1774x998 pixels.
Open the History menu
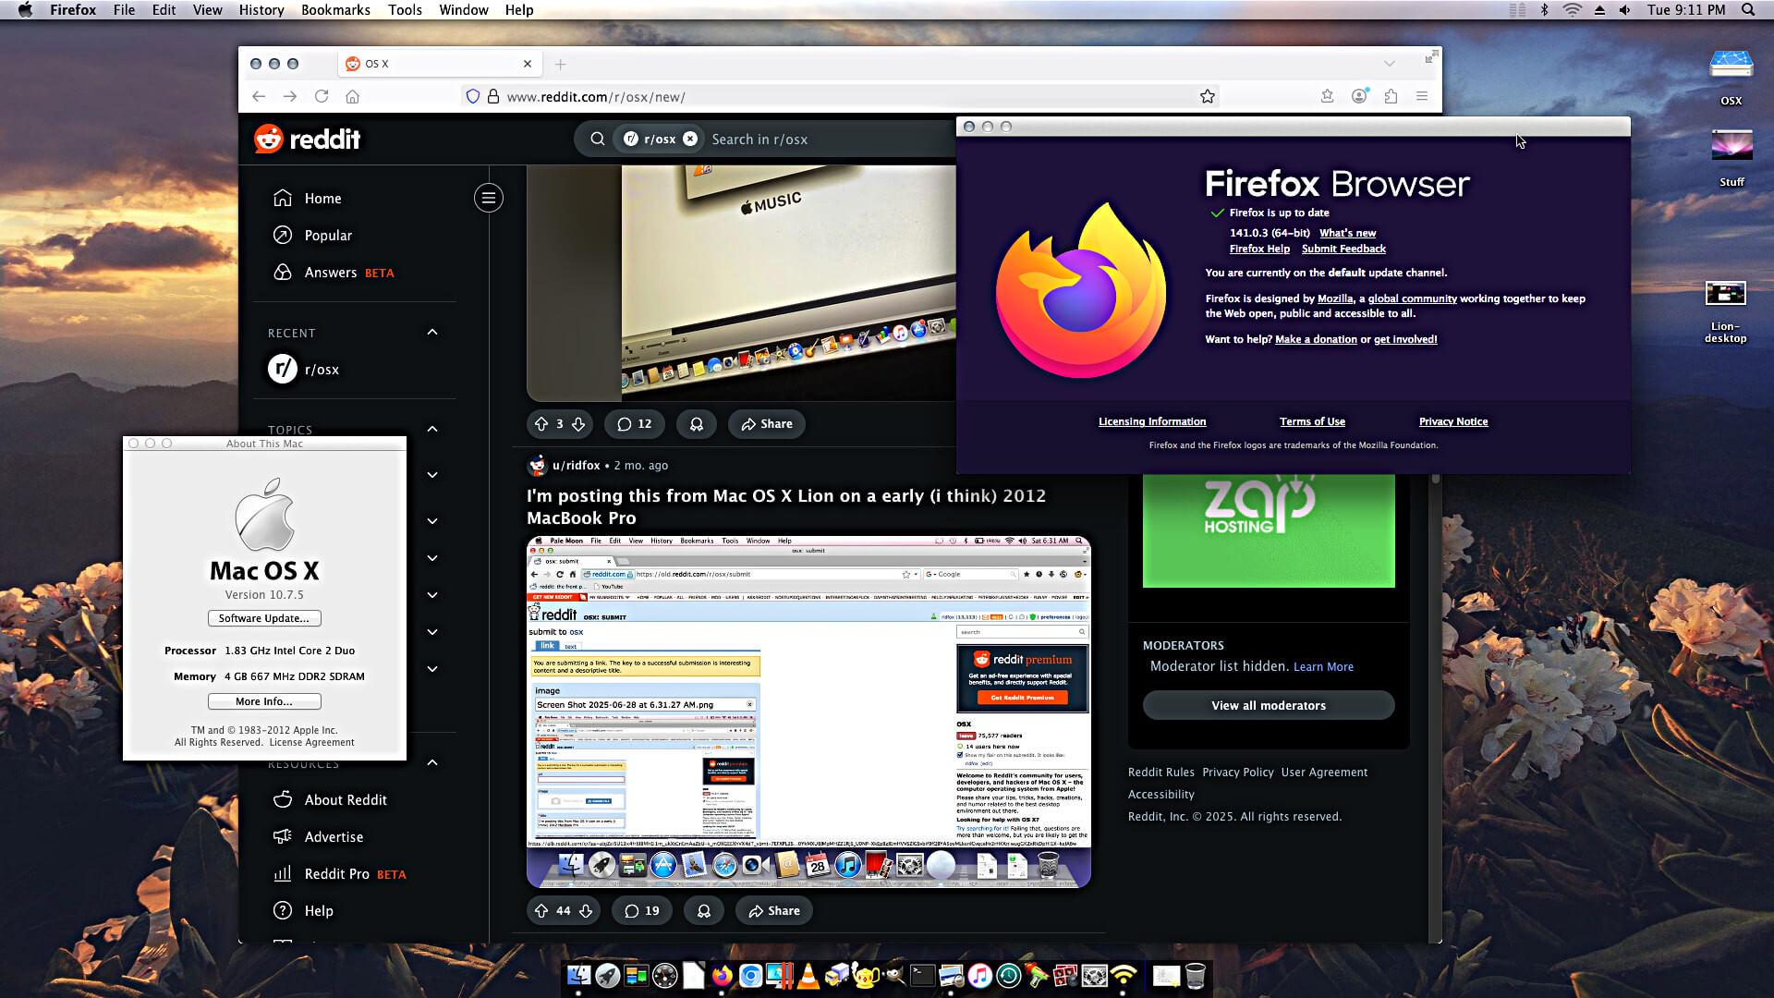[261, 9]
